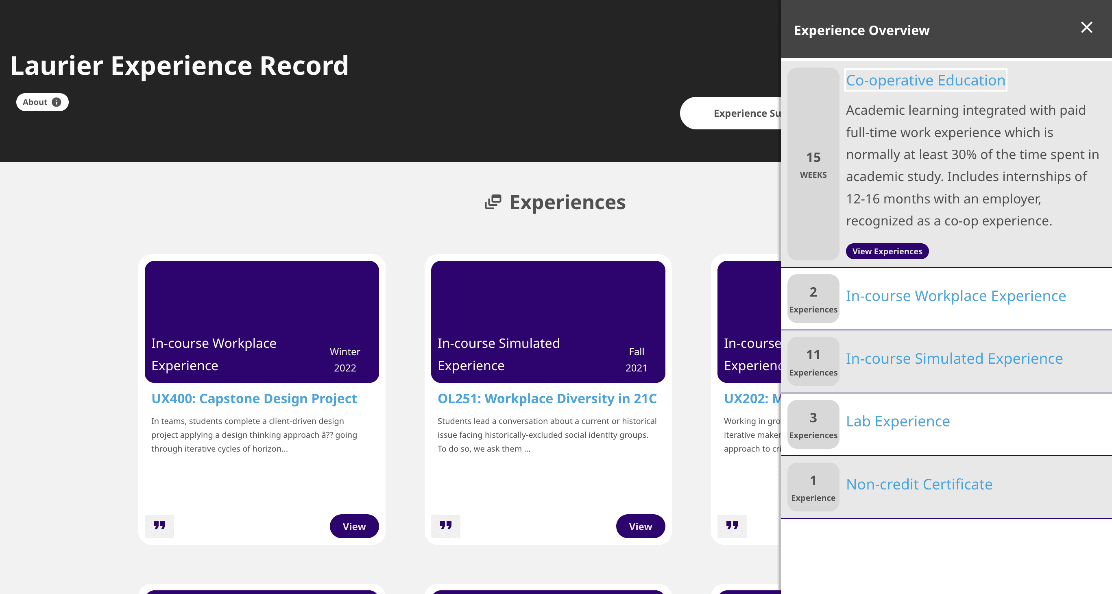Click quote icon on OL251 card
This screenshot has width=1112, height=594.
(445, 526)
